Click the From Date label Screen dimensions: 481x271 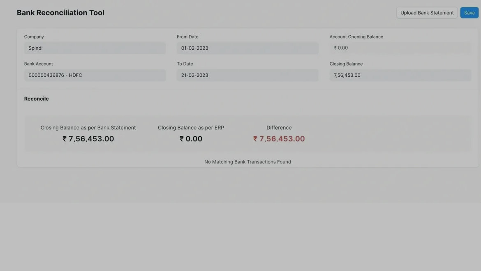(187, 37)
